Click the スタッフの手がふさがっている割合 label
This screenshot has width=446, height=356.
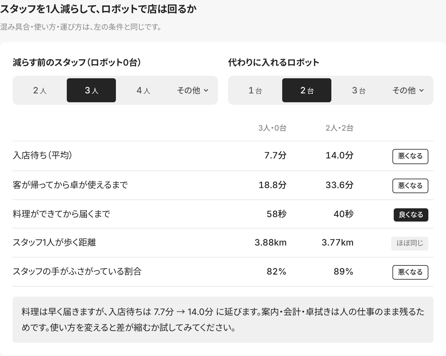point(77,271)
